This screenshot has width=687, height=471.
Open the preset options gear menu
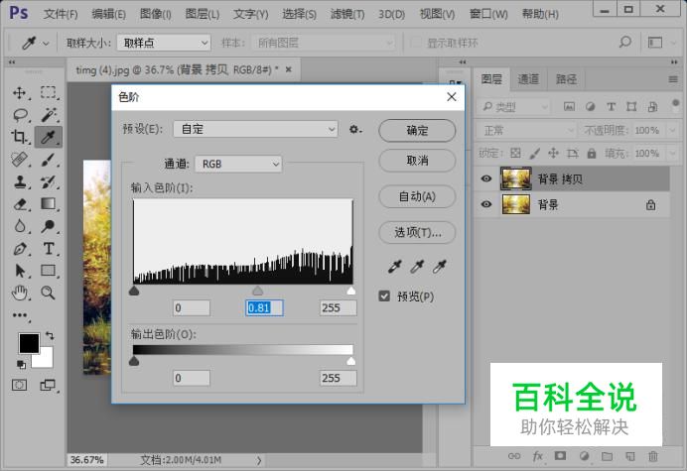pos(354,130)
